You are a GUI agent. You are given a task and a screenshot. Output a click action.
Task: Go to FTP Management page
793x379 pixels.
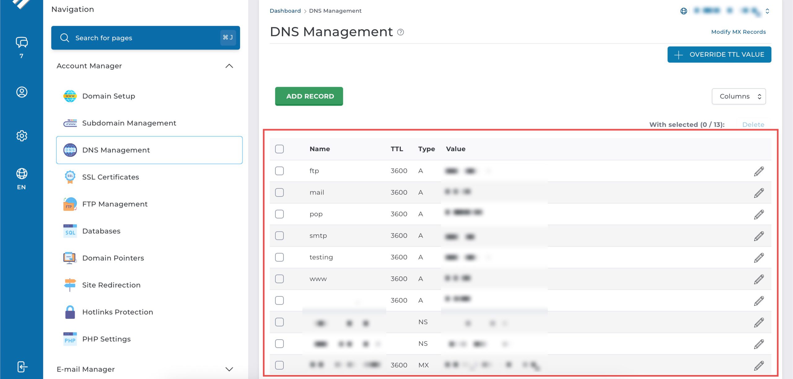point(115,204)
